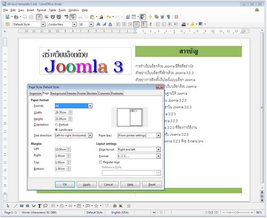267x218 pixels.
Task: Open the font color dropdown arrow
Action: (188, 24)
